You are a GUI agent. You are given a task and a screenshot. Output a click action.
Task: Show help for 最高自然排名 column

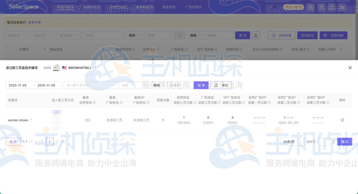[94, 103]
